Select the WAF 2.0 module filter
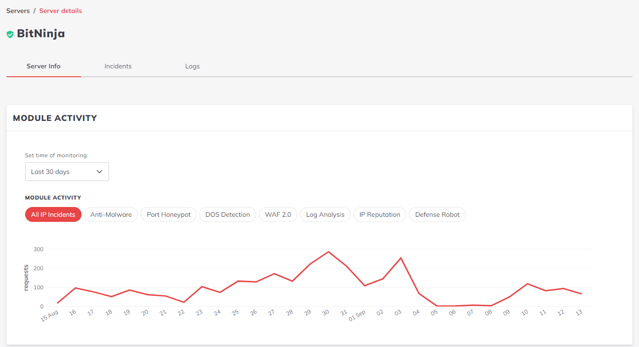The image size is (639, 347). 278,214
